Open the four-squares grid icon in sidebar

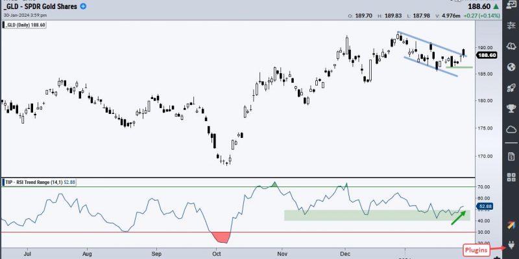(x=511, y=177)
